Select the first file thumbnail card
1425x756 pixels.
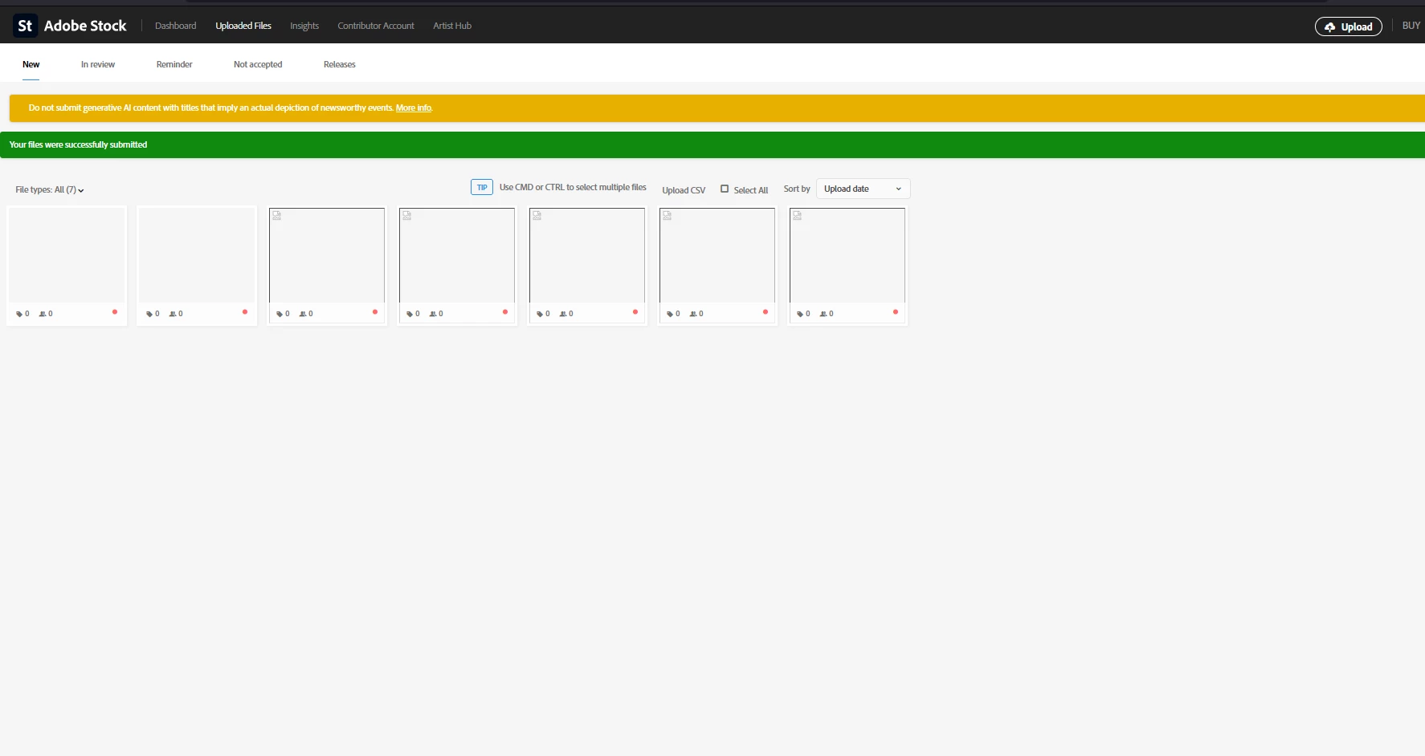tap(67, 266)
